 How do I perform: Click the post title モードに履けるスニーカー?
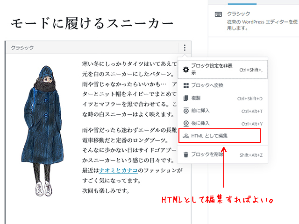(92, 23)
